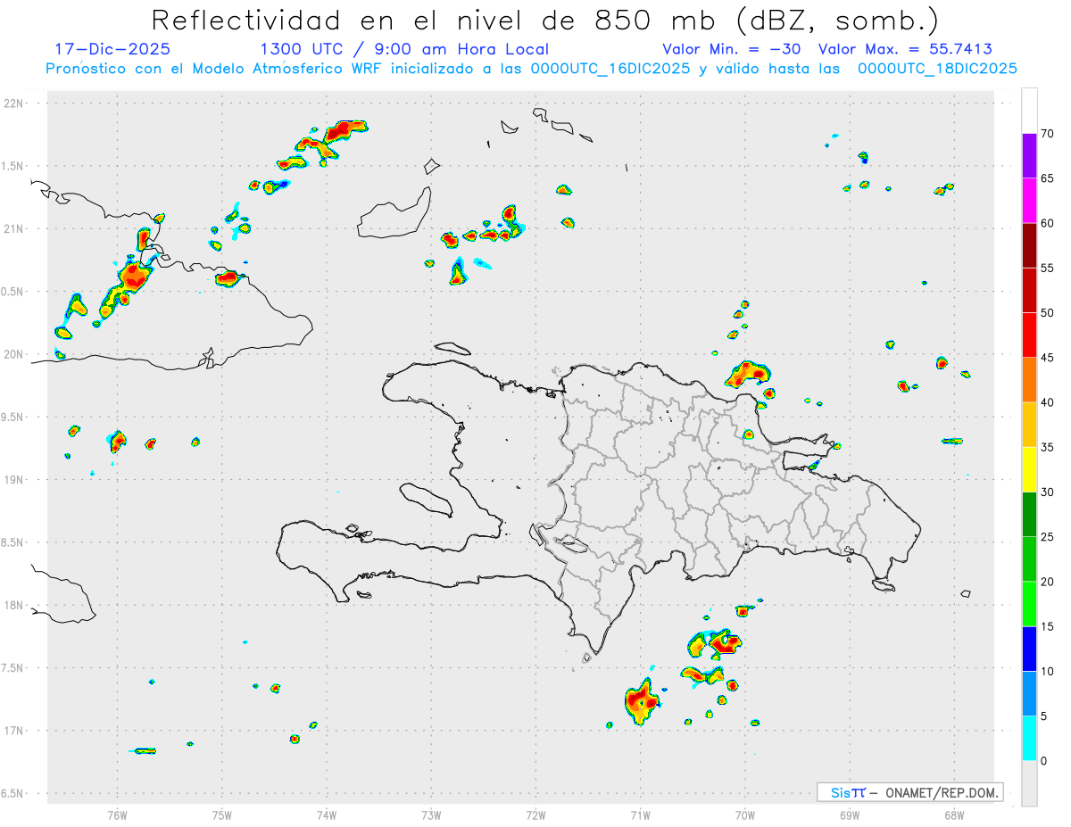The image size is (1071, 827).
Task: Click the '70' label on the color scale
Action: (1048, 134)
